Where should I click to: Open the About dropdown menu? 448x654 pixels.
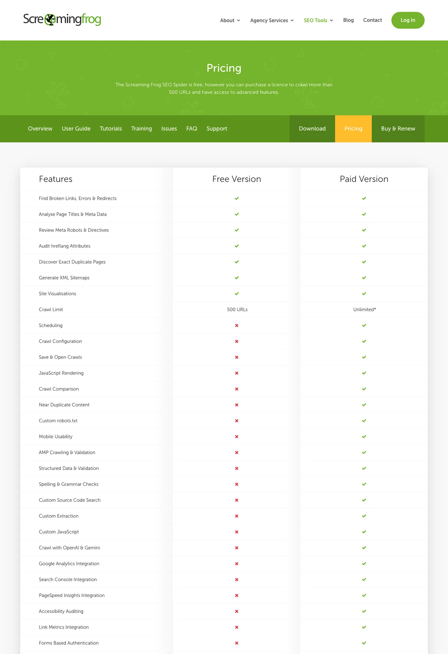[x=230, y=20]
